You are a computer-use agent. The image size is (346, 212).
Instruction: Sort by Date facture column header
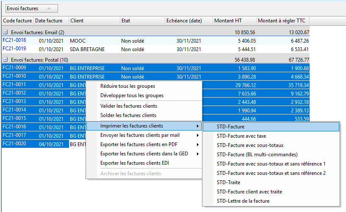coord(49,21)
